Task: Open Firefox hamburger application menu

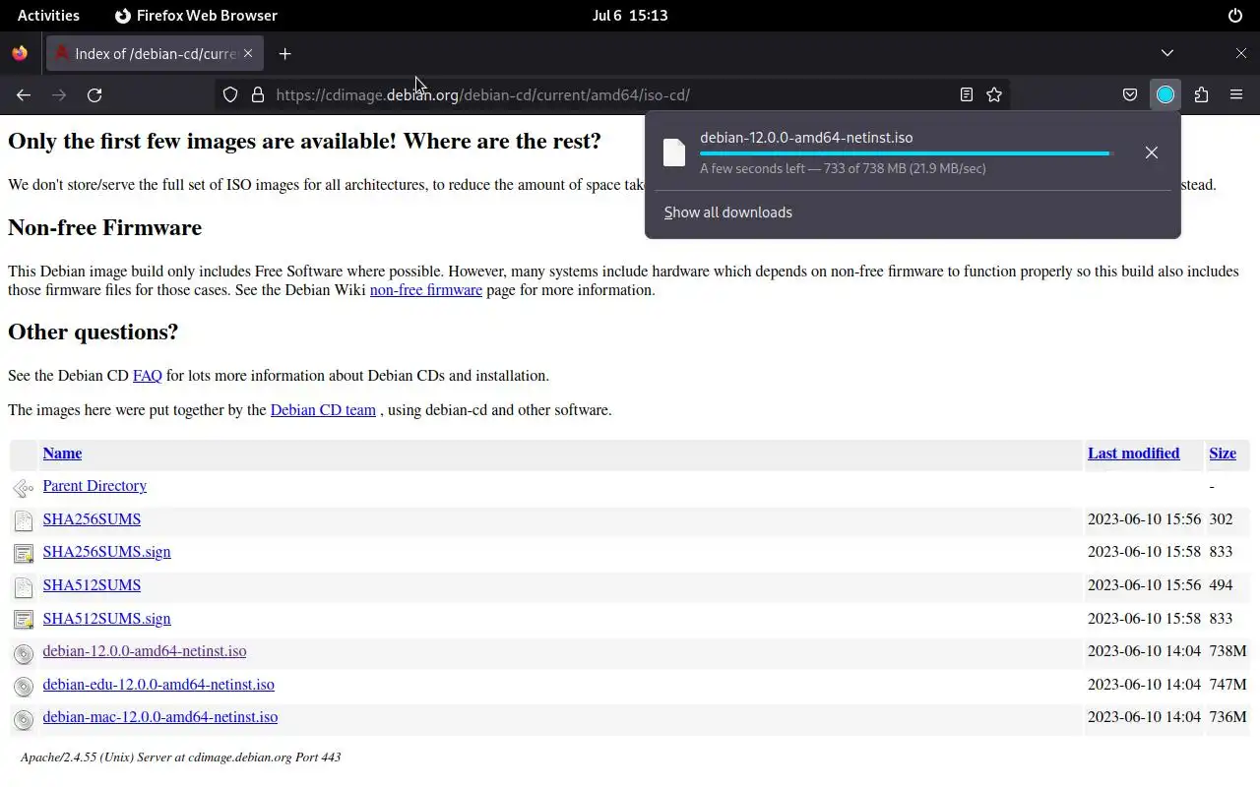Action: (x=1236, y=94)
